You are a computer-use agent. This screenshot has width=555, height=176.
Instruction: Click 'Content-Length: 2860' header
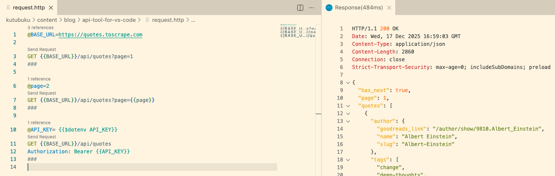(383, 52)
